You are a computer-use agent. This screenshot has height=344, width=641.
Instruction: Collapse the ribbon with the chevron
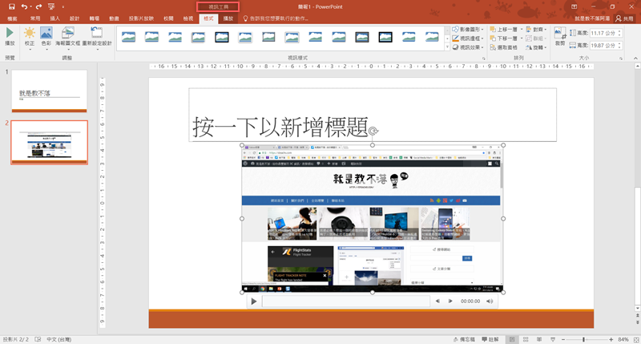(635, 58)
